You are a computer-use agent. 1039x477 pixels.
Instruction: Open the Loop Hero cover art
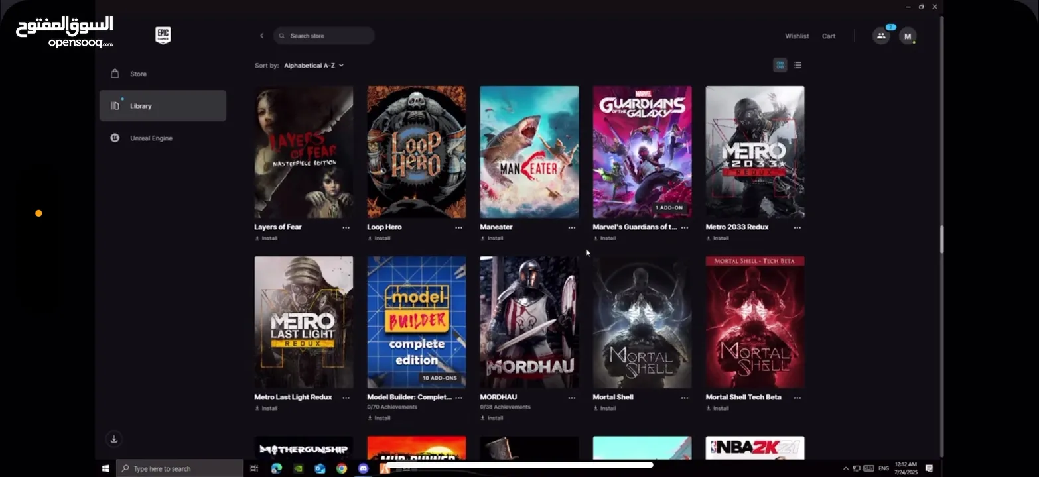(417, 152)
